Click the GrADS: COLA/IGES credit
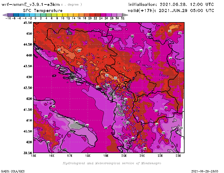Viewport: 224px width, 173px height. click(x=13, y=171)
